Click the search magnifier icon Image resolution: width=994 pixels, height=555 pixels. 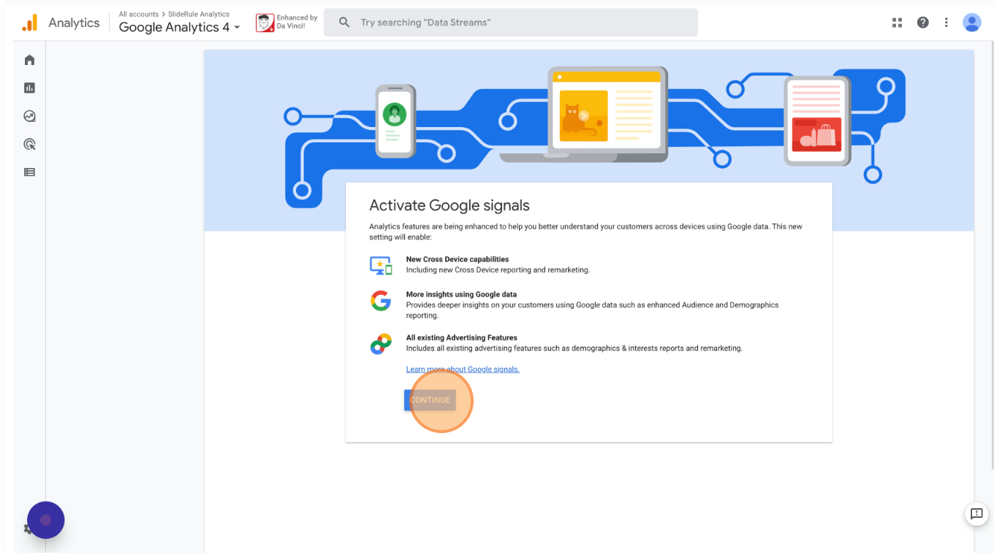pyautogui.click(x=345, y=23)
